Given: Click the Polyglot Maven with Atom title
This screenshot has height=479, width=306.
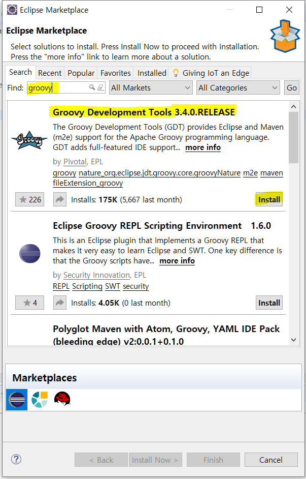Looking at the screenshot, I should 166,335.
